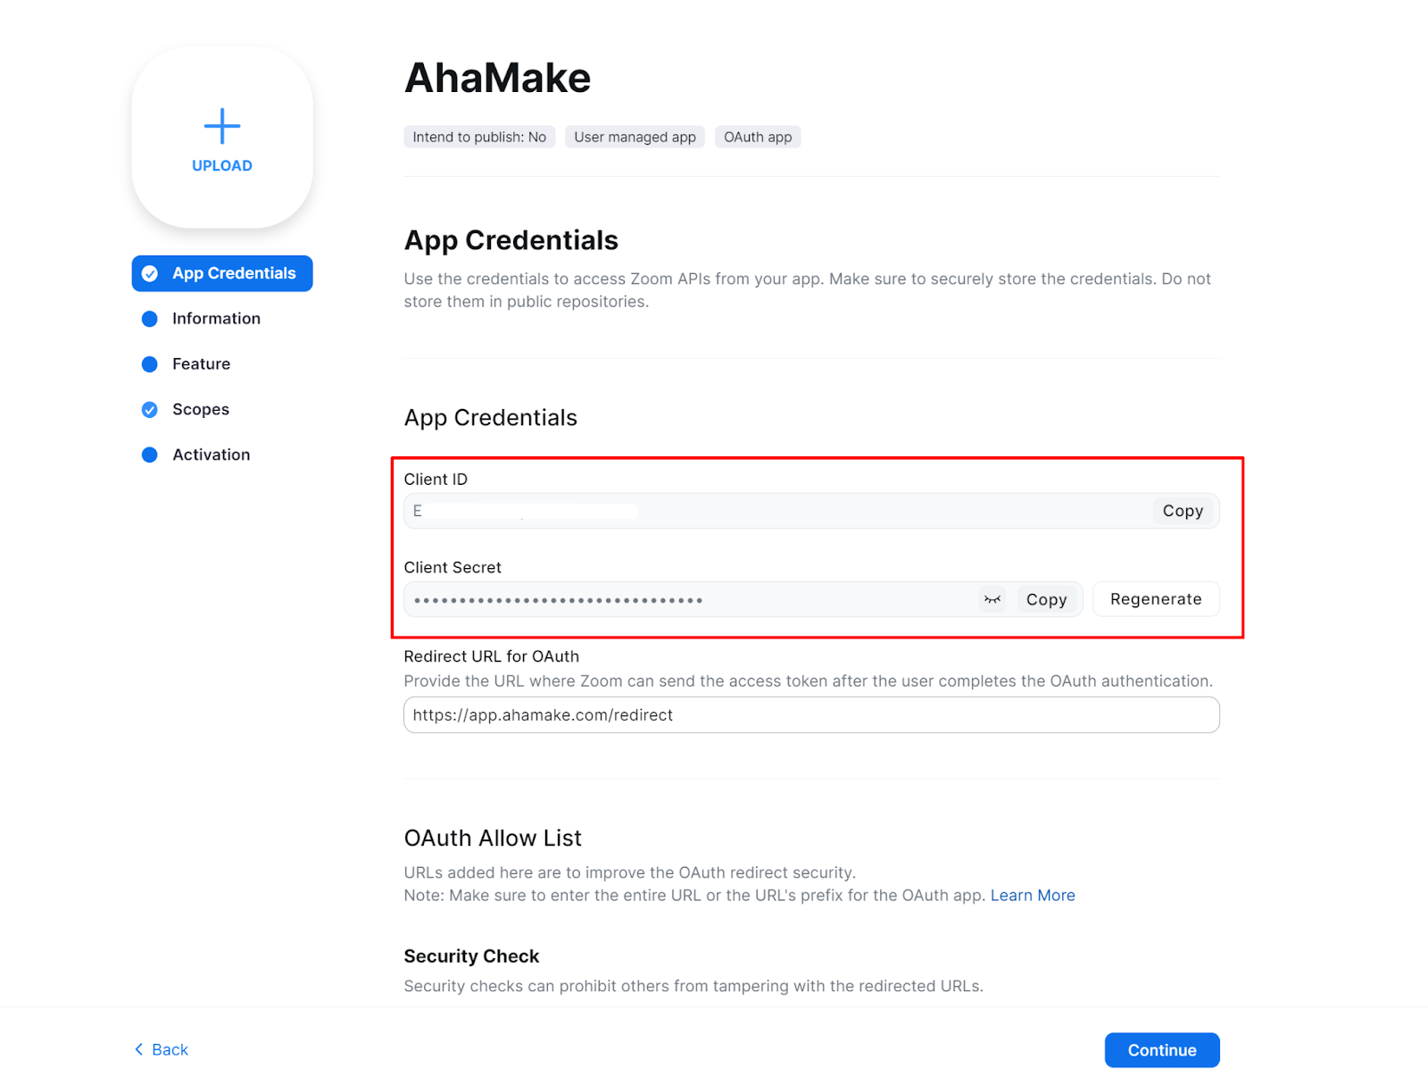This screenshot has width=1428, height=1085.
Task: Click into the Redirect URL for OAuth field
Action: point(811,715)
